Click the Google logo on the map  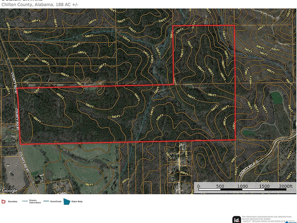[x=10, y=190]
